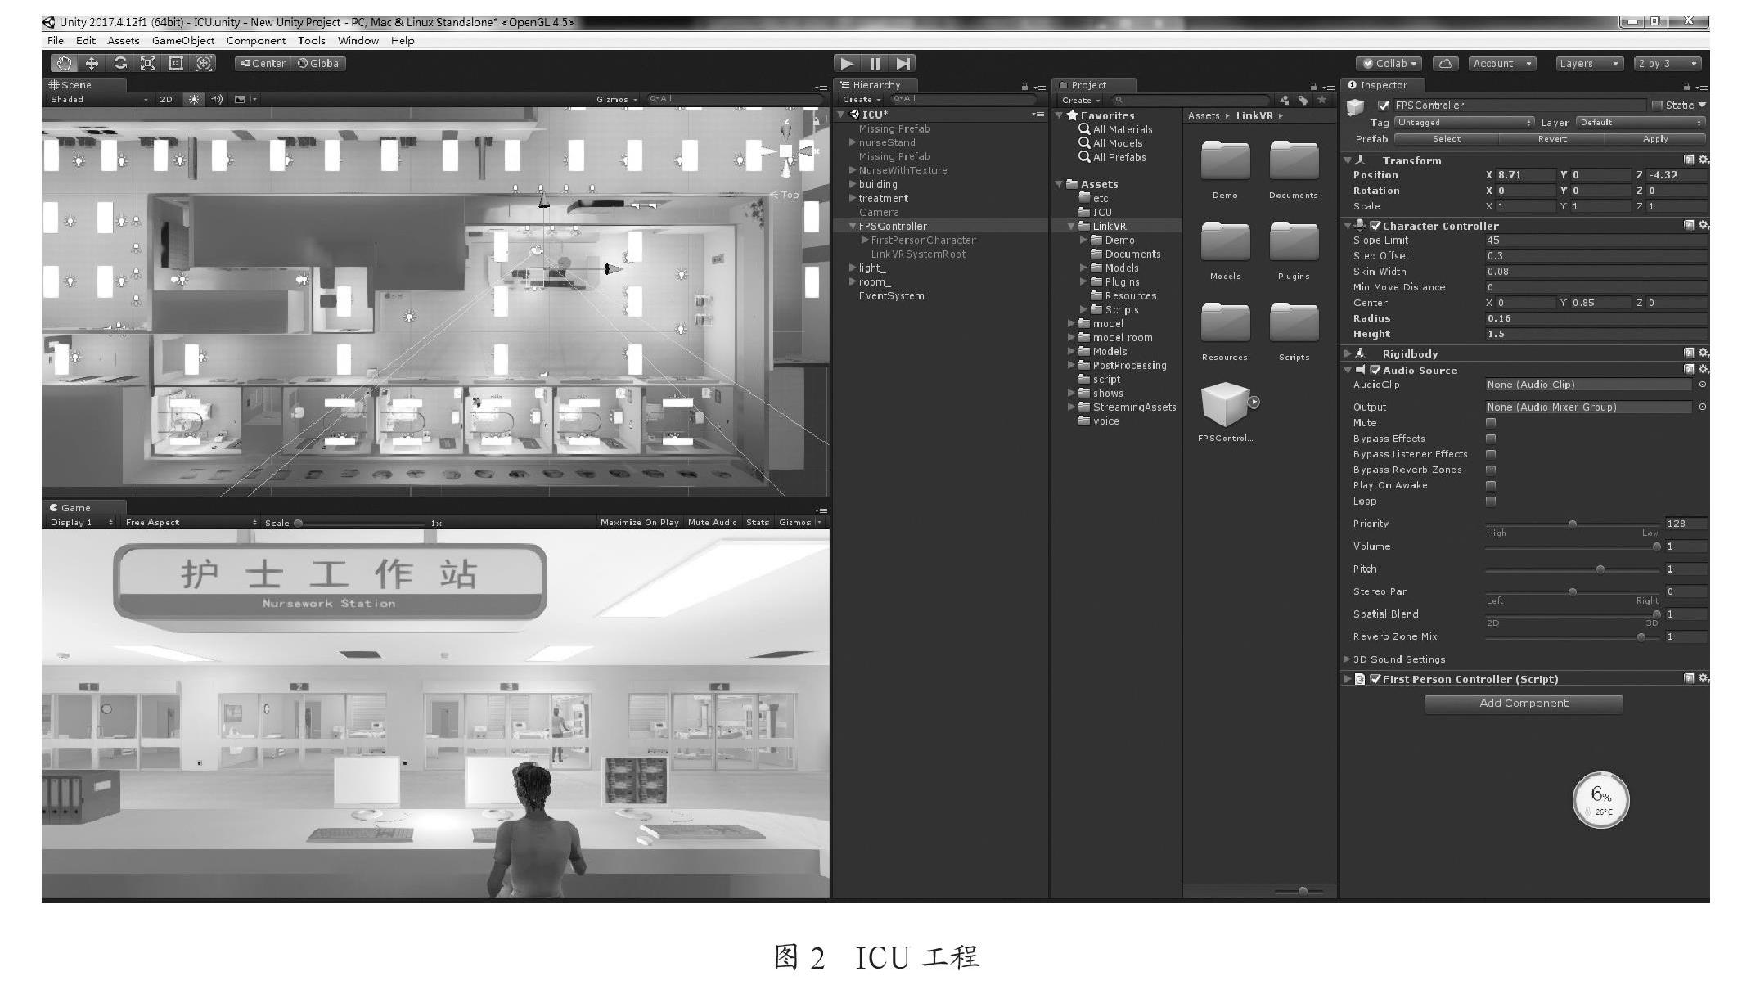Image resolution: width=1751 pixels, height=985 pixels.
Task: Toggle Maximize On Play button
Action: [x=639, y=522]
